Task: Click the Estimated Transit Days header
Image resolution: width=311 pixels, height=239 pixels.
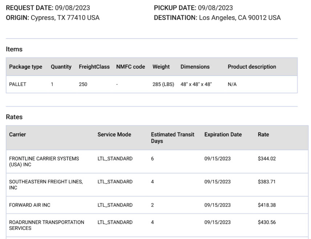Action: coord(173,138)
